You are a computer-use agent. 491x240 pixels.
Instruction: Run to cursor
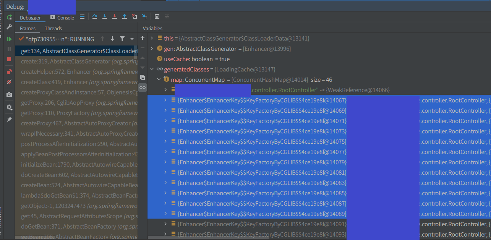point(144,17)
